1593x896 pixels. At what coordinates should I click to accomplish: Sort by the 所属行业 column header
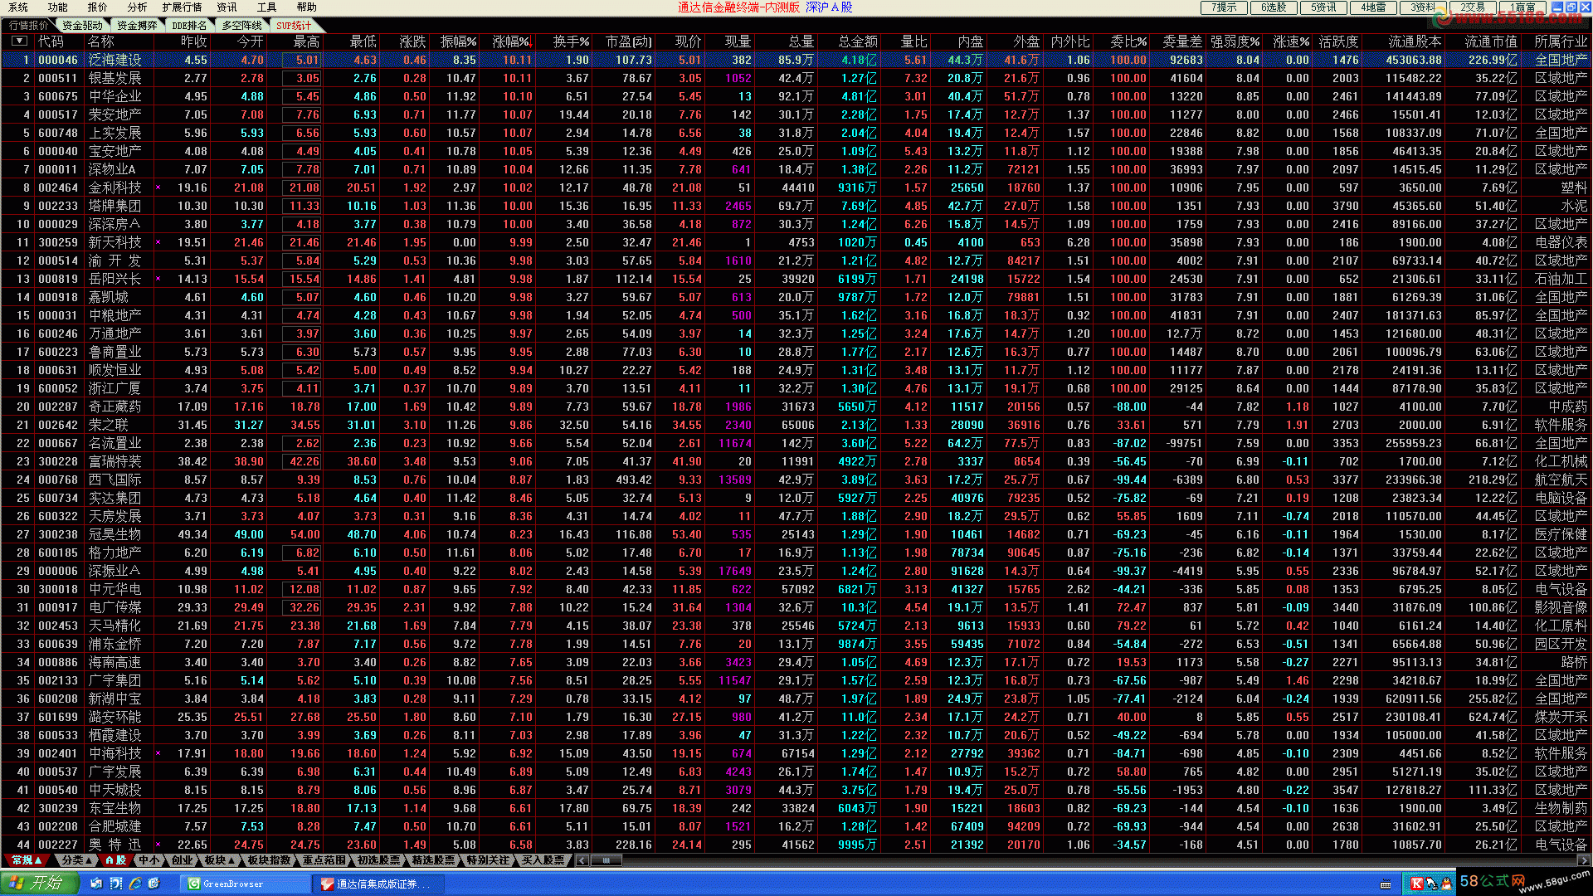(1561, 41)
